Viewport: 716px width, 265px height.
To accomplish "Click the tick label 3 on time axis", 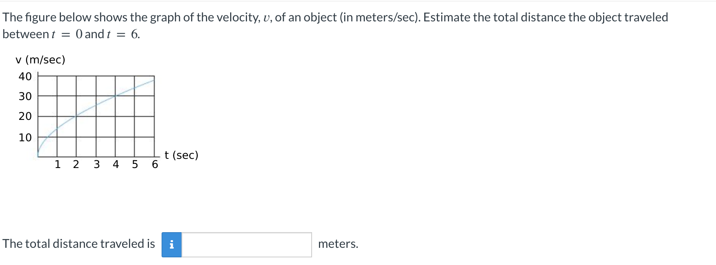I will (x=96, y=164).
